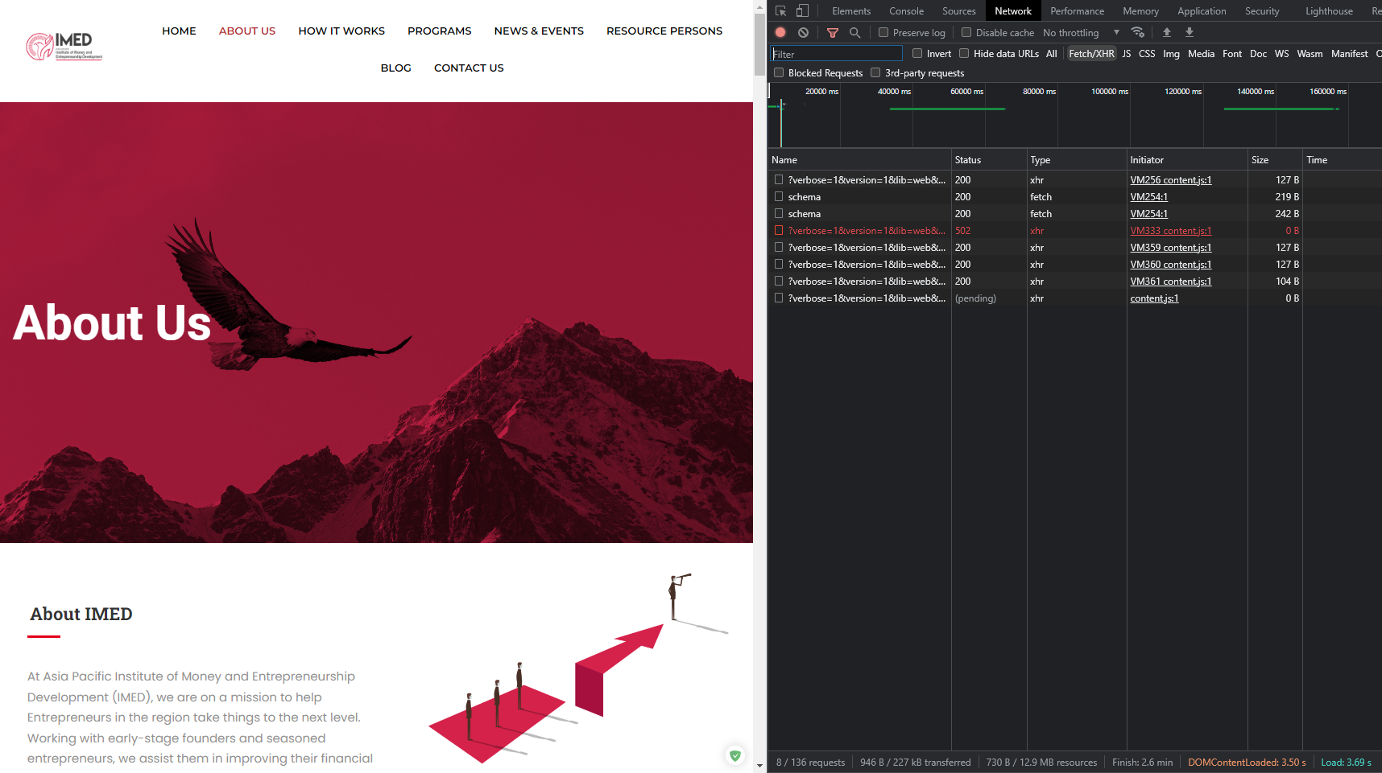Enable the Hide data URLs checkbox
1382x773 pixels.
tap(964, 54)
